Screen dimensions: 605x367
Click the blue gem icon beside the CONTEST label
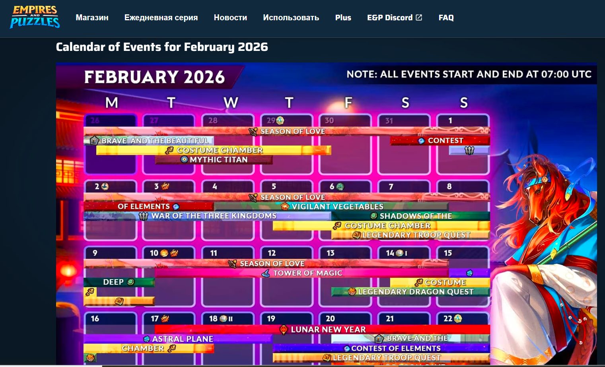tap(422, 141)
